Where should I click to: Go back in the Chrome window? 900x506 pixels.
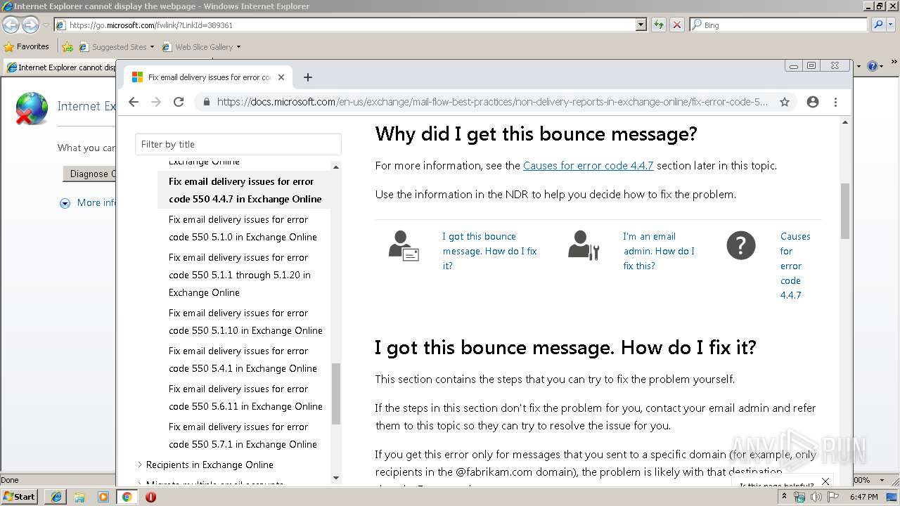(134, 102)
